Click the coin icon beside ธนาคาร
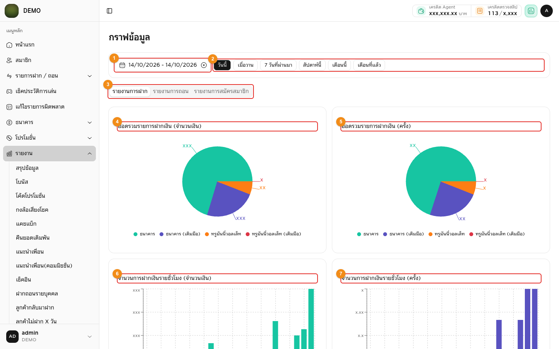 [x=9, y=123]
